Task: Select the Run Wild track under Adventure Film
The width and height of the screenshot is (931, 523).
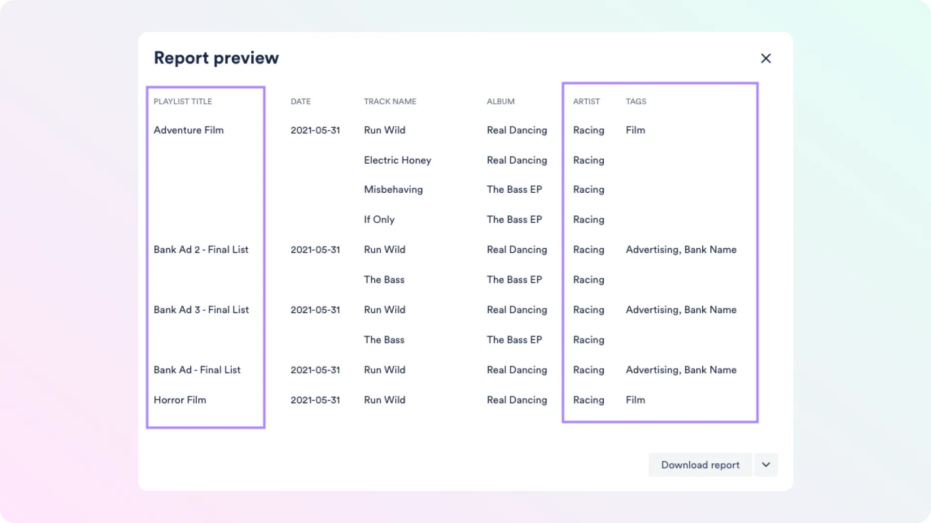Action: (385, 130)
